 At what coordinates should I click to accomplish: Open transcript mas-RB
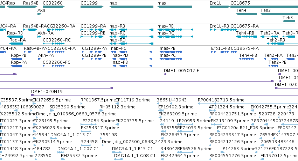coord(175,30)
